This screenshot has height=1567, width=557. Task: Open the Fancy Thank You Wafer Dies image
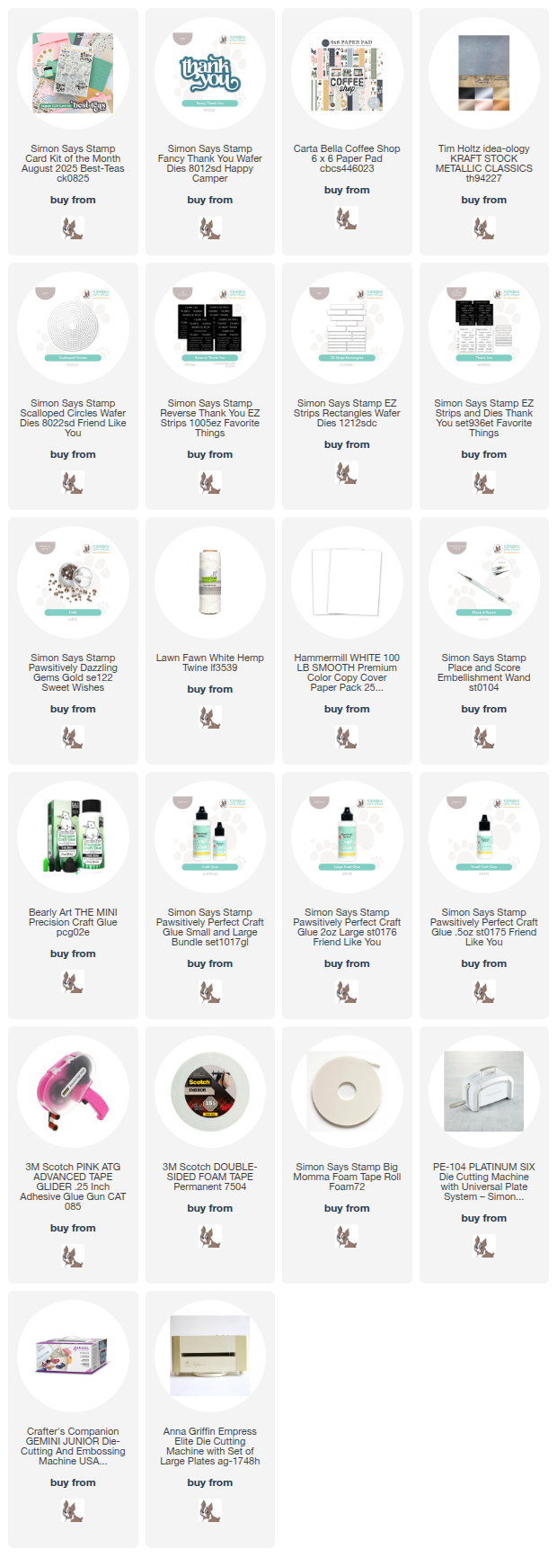coord(209,74)
